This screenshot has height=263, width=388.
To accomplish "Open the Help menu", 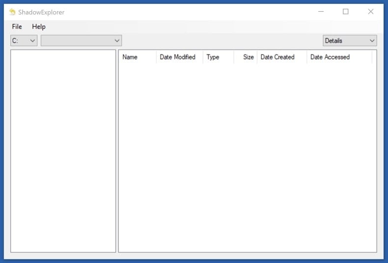I will (x=39, y=27).
